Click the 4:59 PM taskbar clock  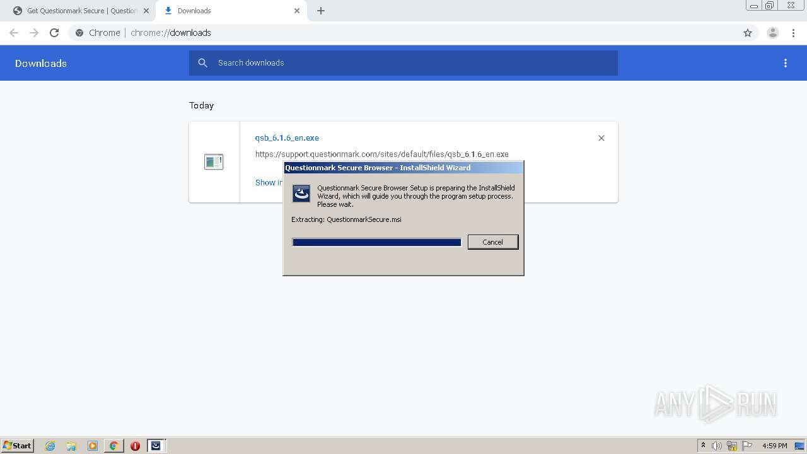(775, 446)
